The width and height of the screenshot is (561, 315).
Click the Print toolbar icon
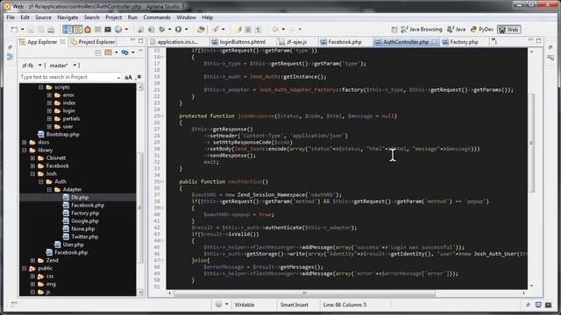pyautogui.click(x=51, y=30)
